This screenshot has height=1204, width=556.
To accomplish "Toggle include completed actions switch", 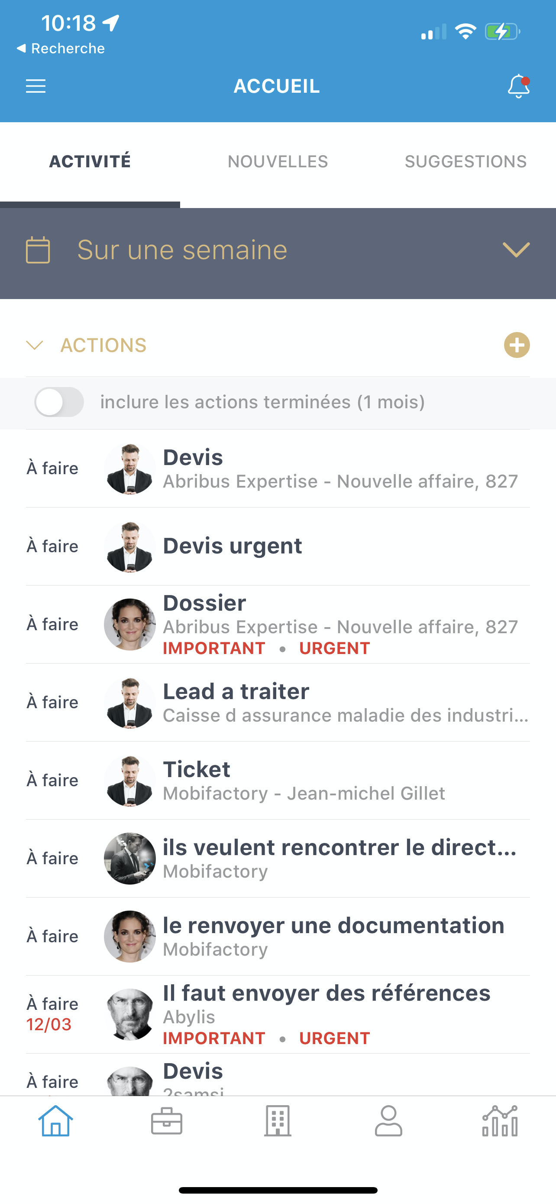I will click(59, 402).
